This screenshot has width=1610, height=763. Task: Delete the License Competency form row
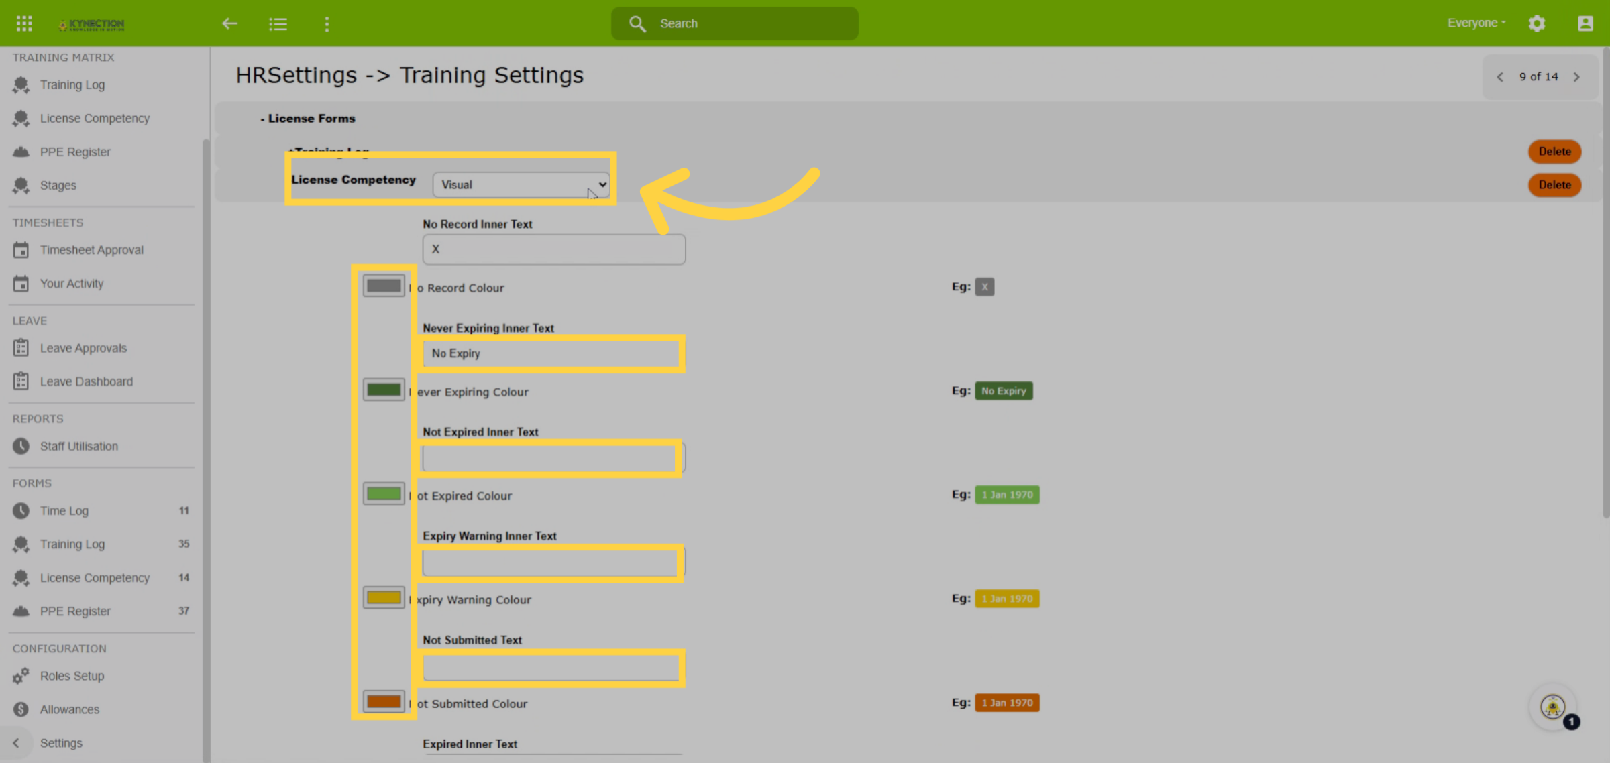tap(1554, 185)
